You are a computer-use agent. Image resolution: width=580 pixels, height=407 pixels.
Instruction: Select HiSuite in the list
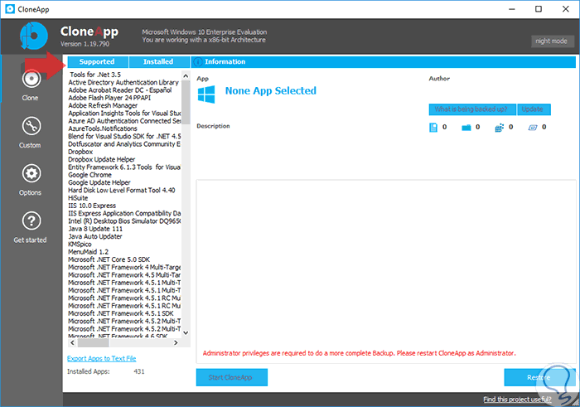(x=78, y=198)
